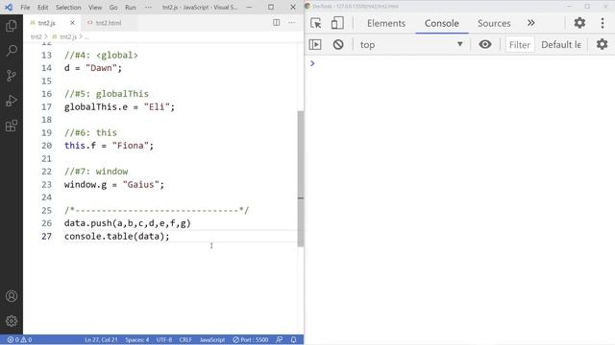
Task: Change line ending via CRLF
Action: coord(185,339)
